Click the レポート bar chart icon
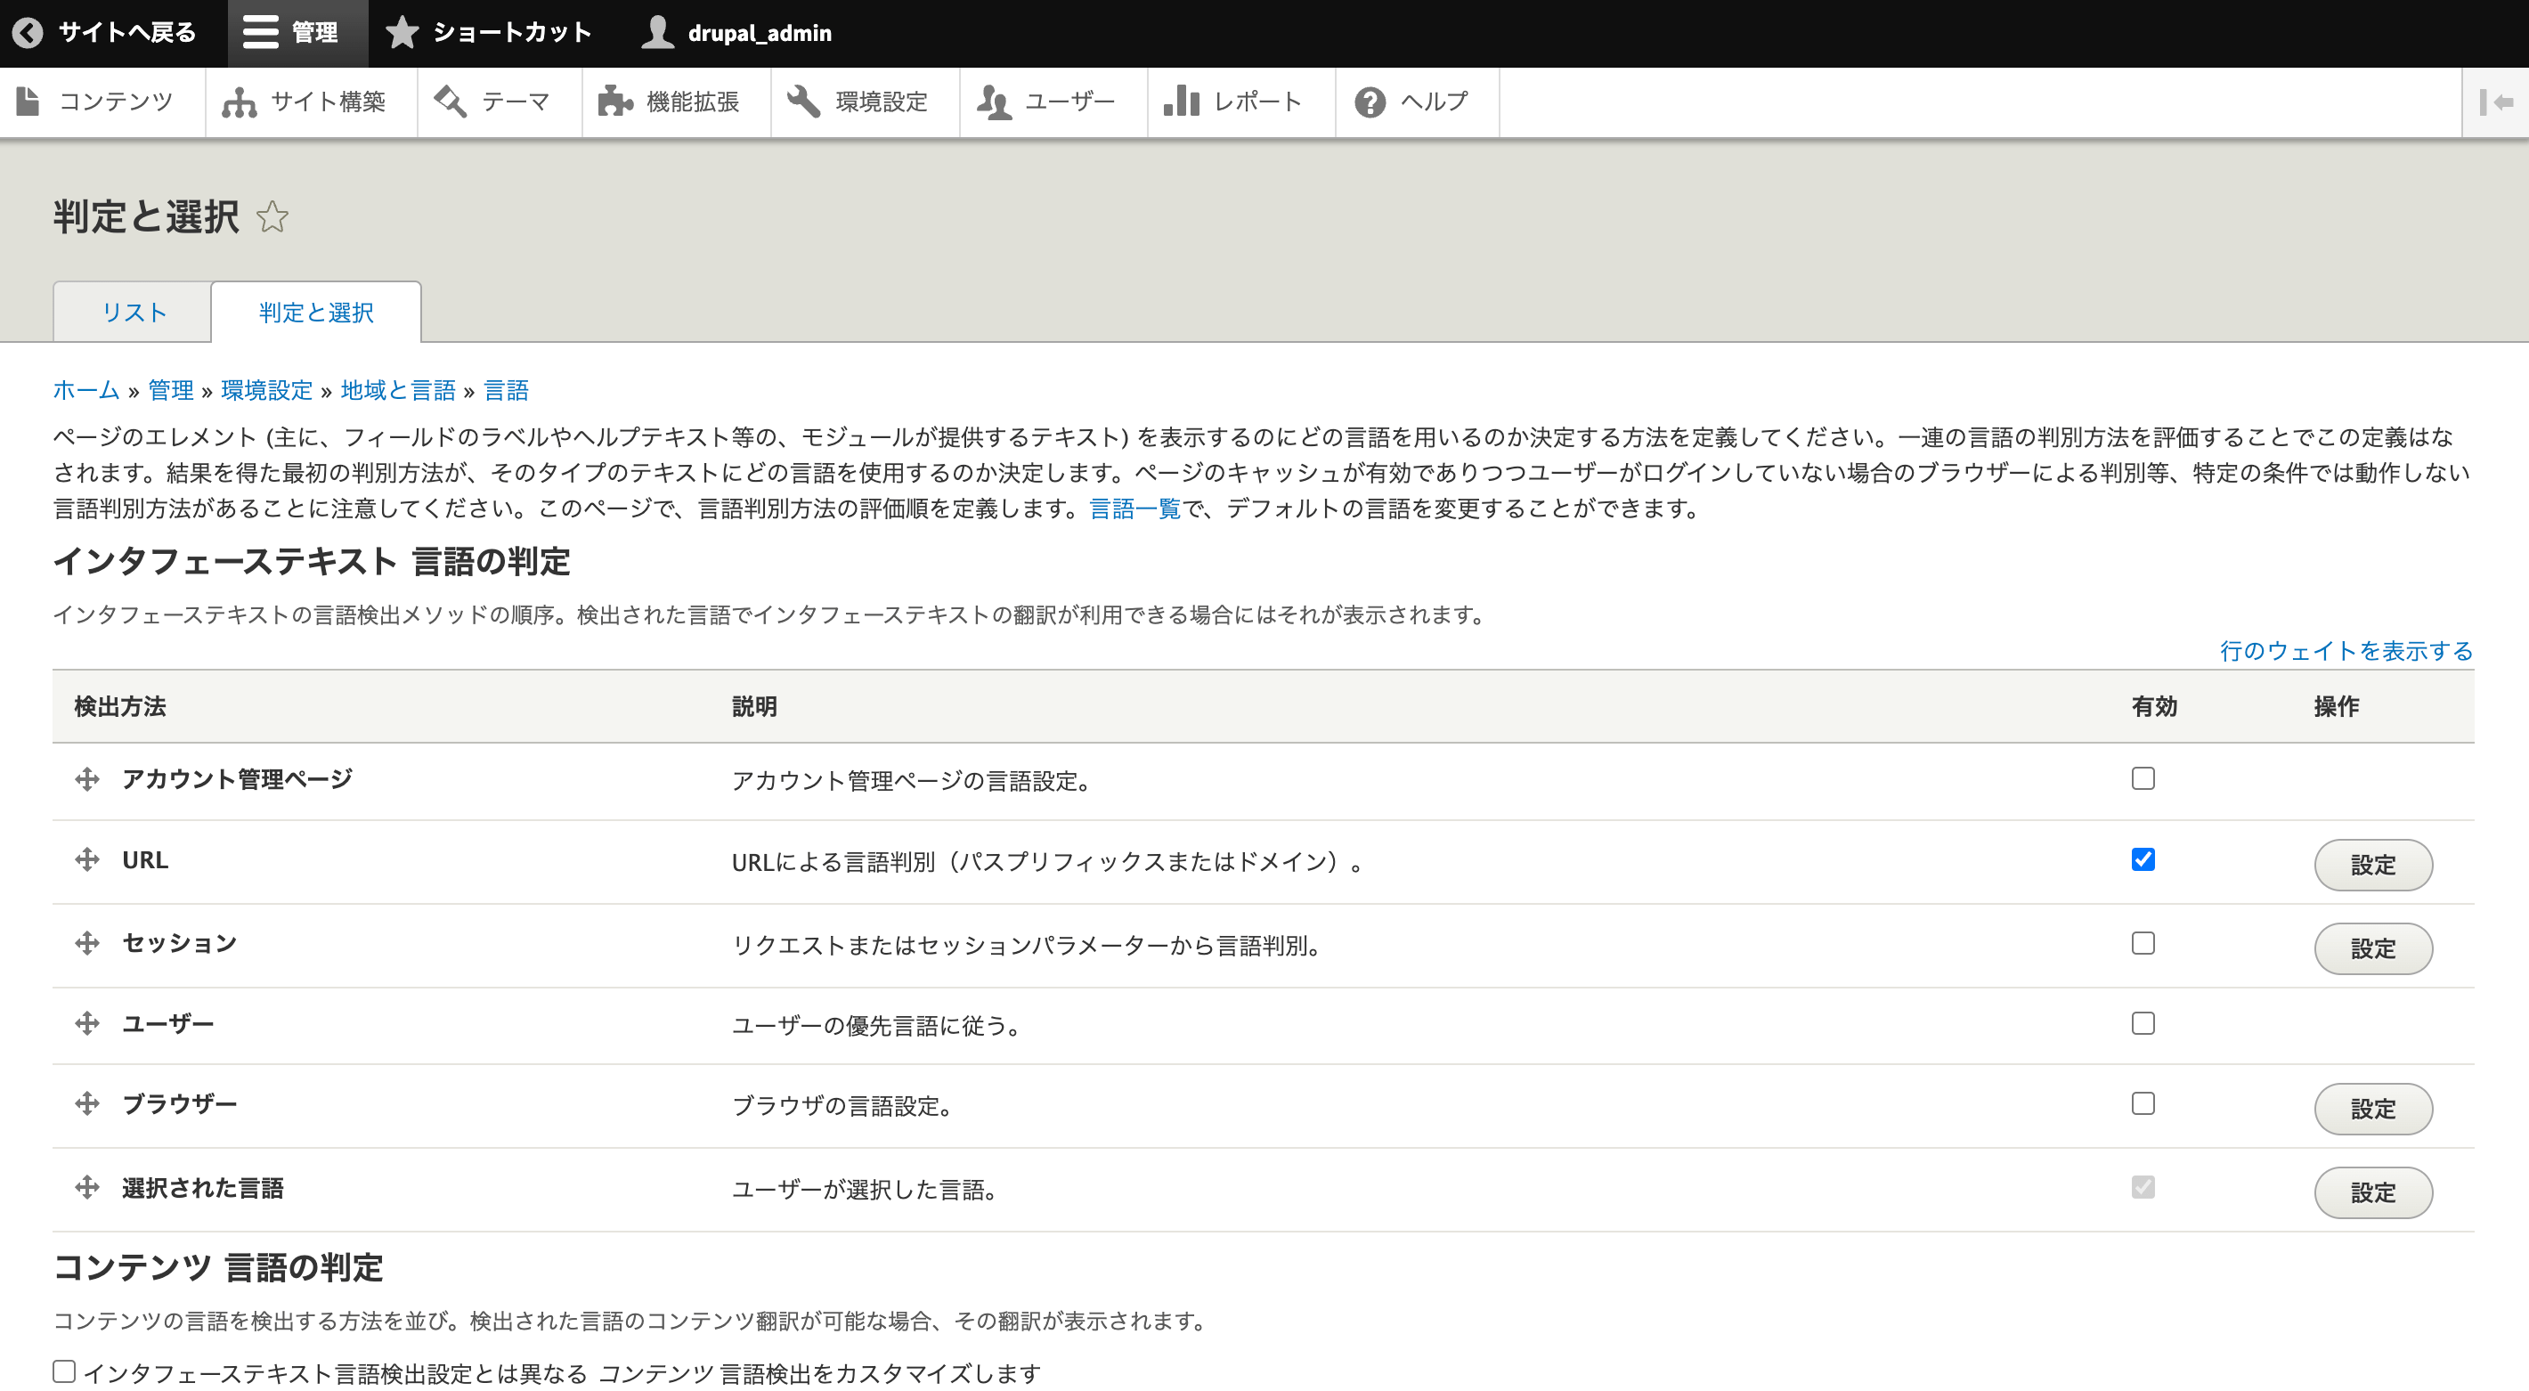The image size is (2529, 1391). point(1181,102)
